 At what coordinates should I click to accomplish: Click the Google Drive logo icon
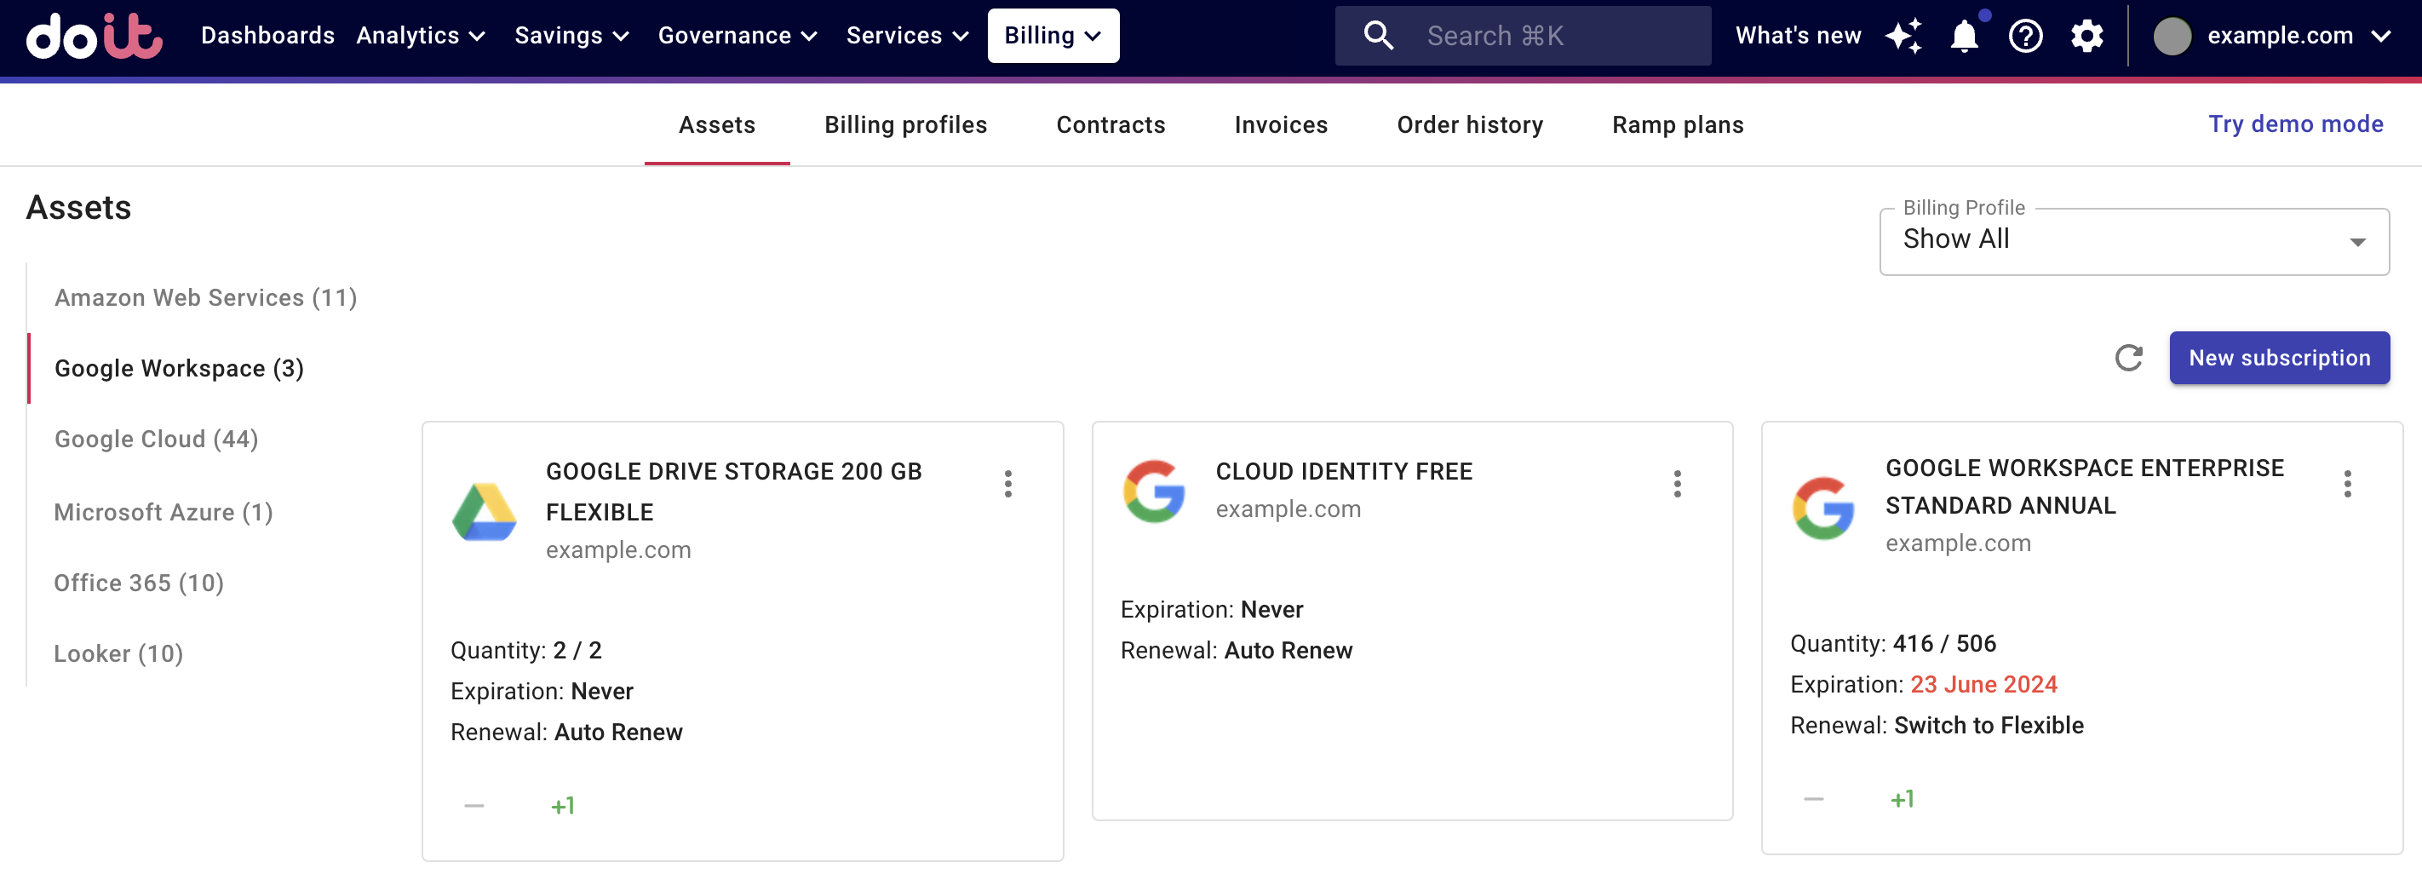(x=485, y=511)
